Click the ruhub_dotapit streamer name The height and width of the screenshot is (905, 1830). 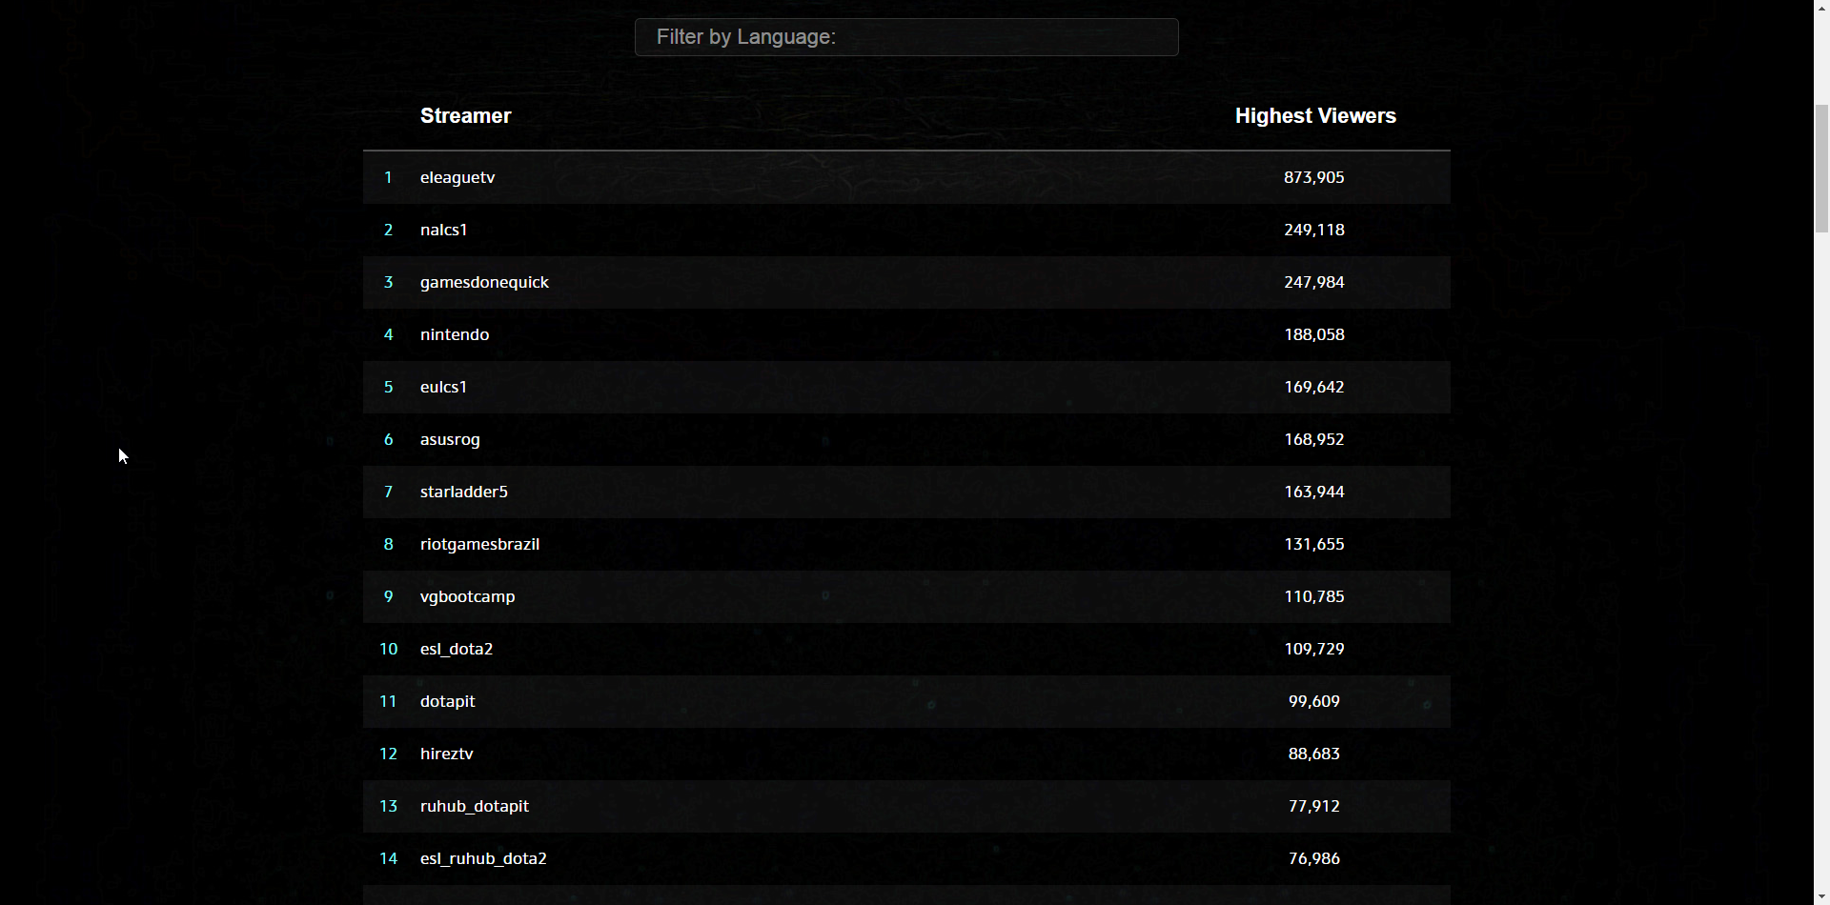(x=475, y=806)
